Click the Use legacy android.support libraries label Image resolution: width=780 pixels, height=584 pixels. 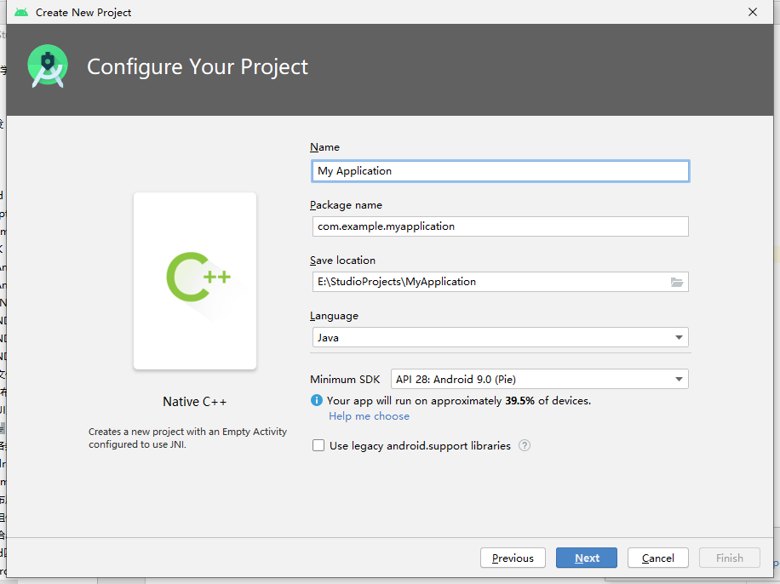(x=420, y=445)
